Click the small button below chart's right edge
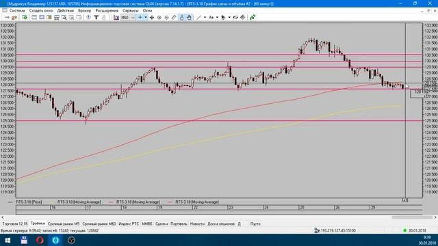The width and height of the screenshot is (438, 246). (405, 200)
